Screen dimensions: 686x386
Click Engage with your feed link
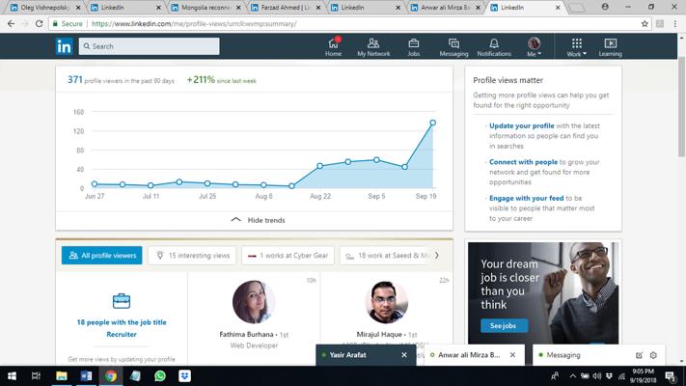tap(526, 198)
